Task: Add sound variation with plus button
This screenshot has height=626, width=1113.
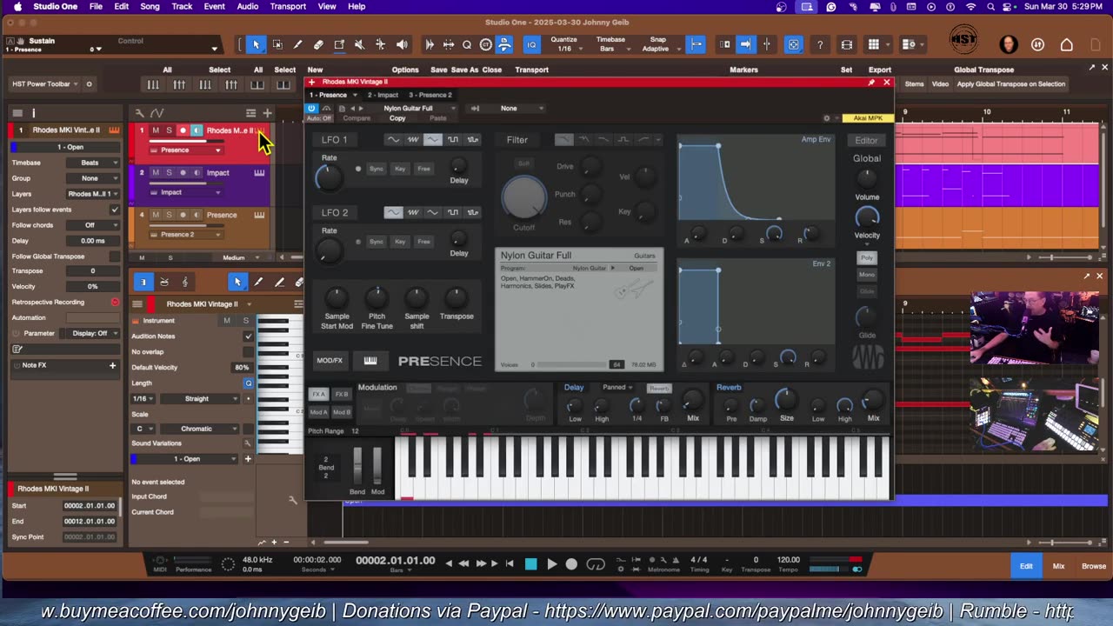Action: coord(248,458)
